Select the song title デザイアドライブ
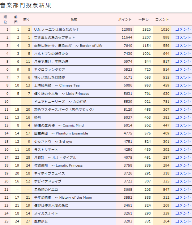The image size is (192, 225). point(48,181)
